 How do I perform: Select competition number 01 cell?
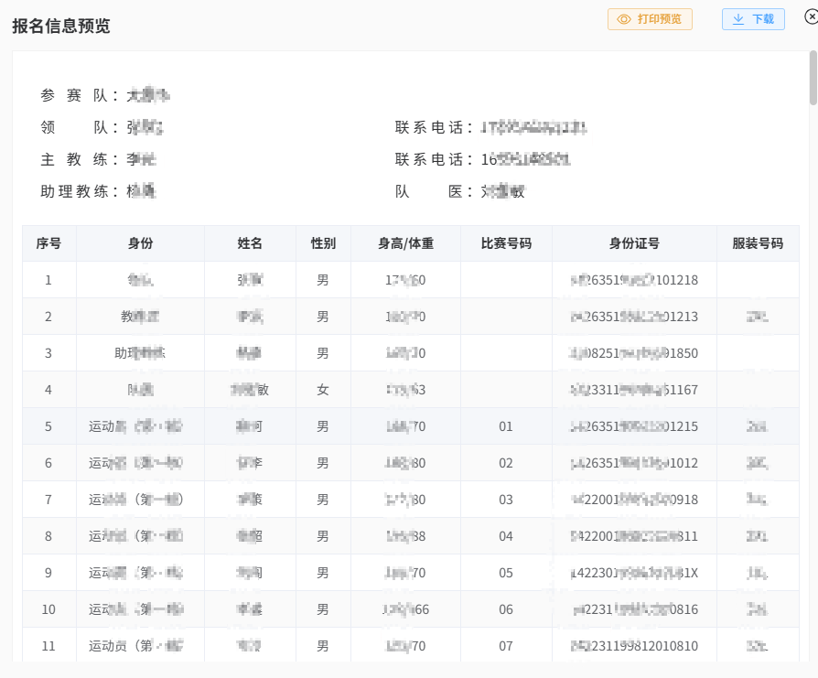pyautogui.click(x=506, y=426)
